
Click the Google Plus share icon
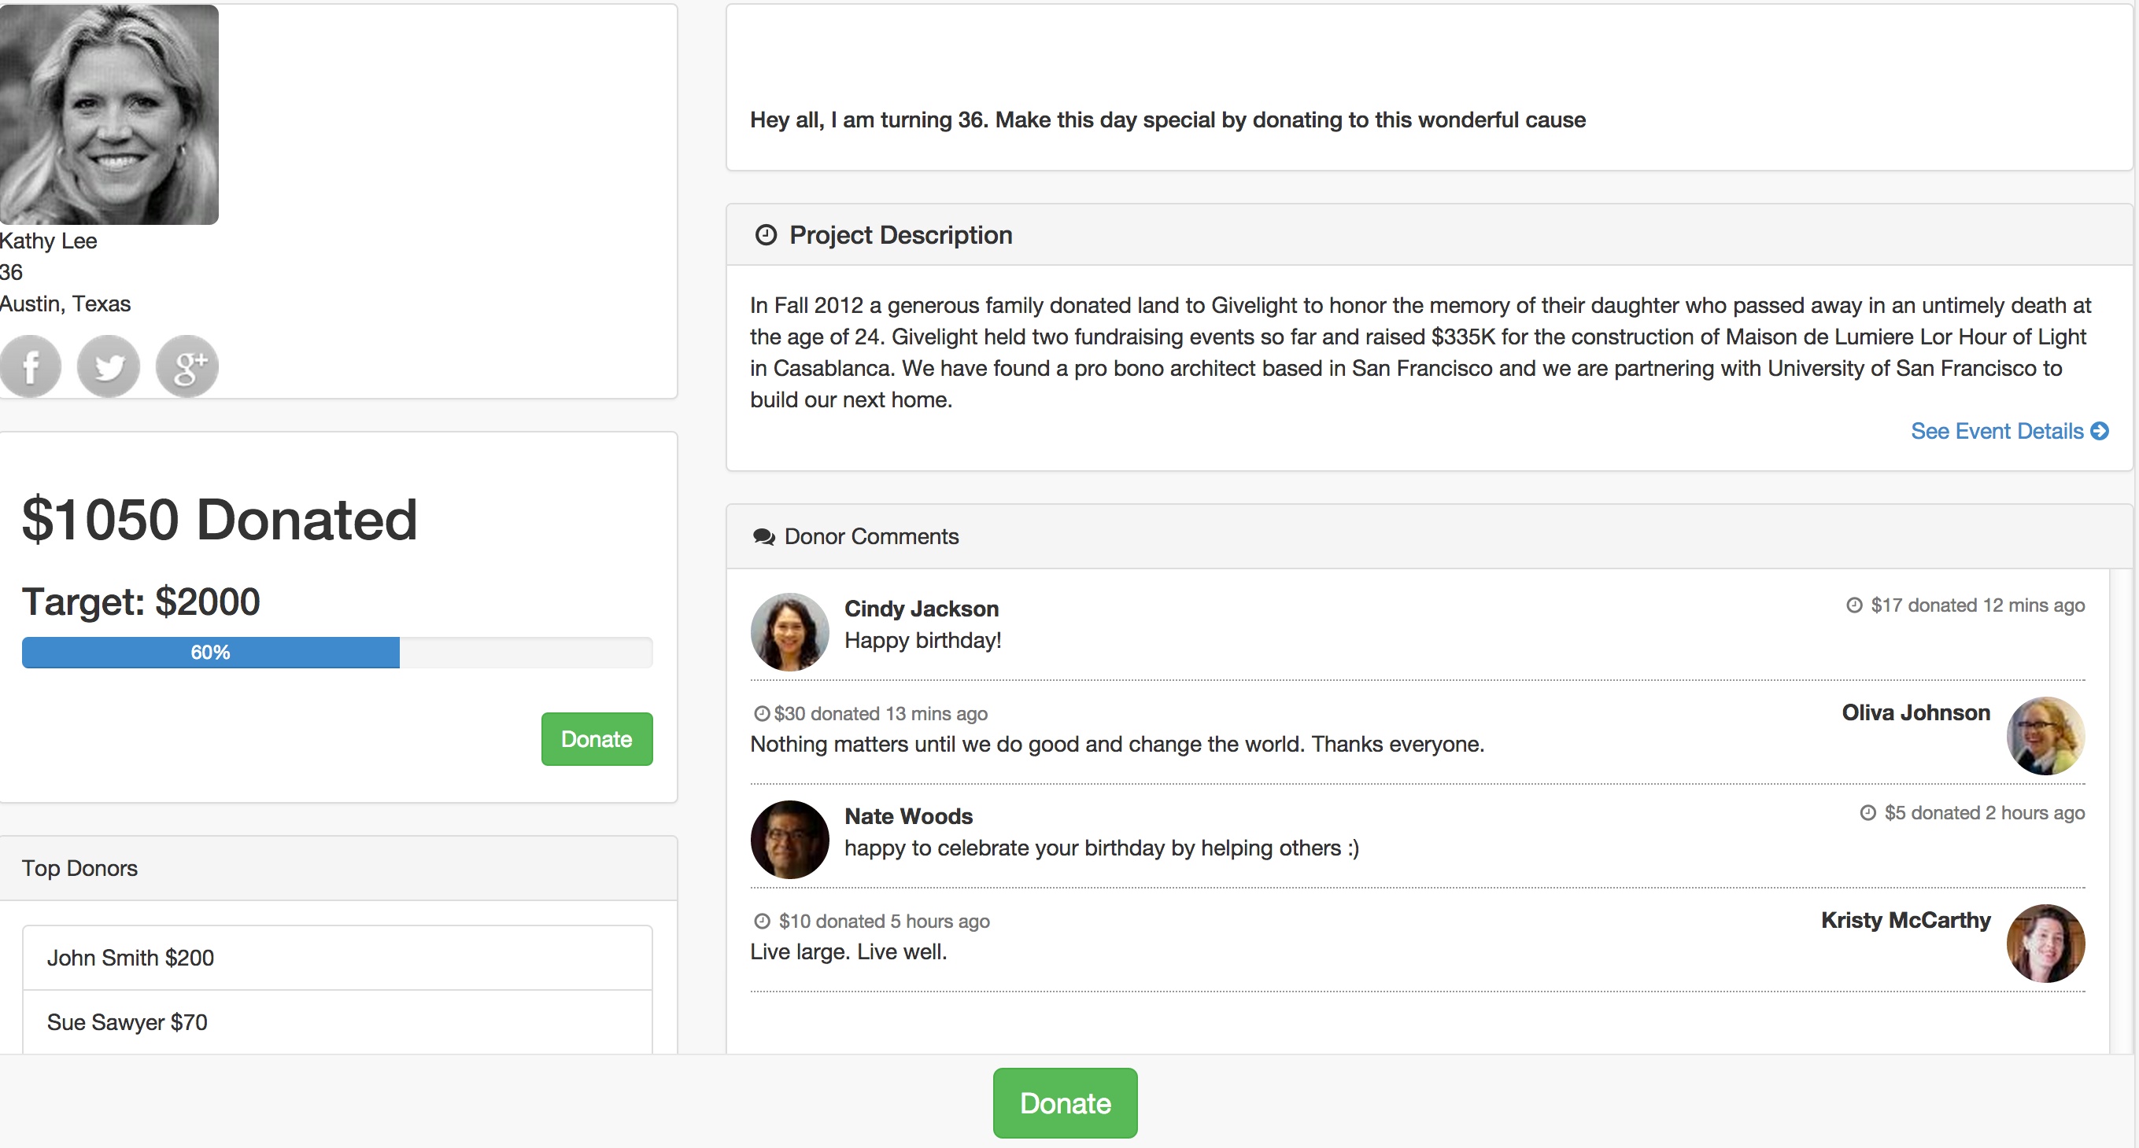187,366
